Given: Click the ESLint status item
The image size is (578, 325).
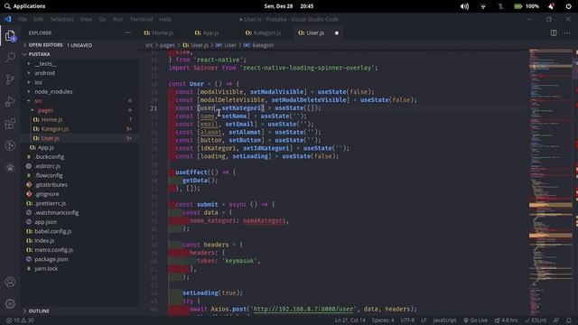Looking at the screenshot, I should pos(536,320).
